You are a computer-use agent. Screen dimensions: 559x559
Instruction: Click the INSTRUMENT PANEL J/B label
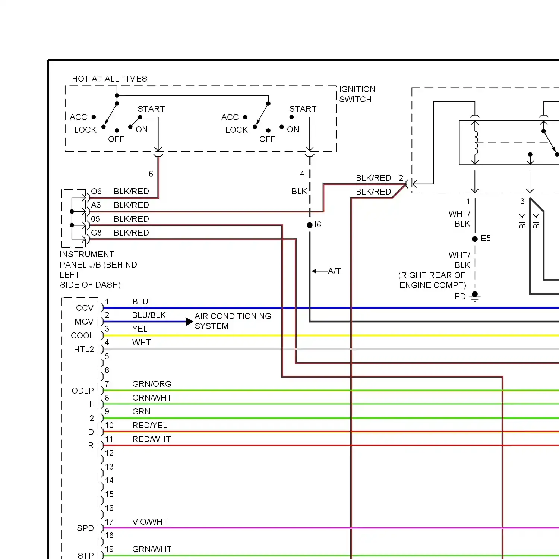(x=98, y=269)
